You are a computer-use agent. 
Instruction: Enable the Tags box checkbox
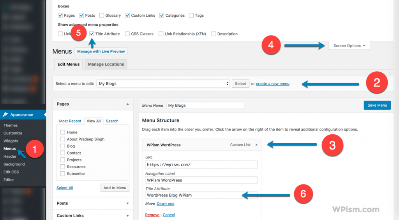tap(191, 15)
